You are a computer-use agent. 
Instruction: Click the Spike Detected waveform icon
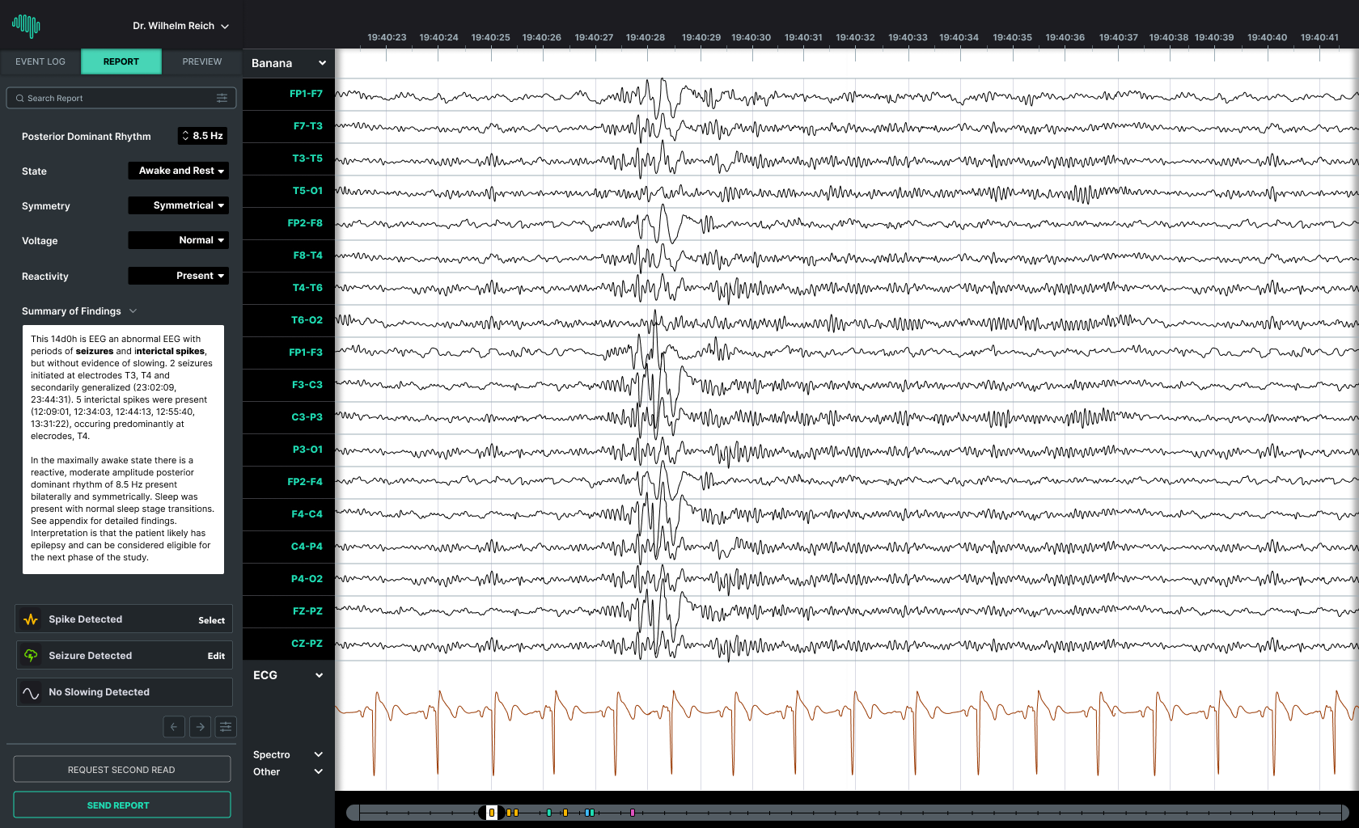pyautogui.click(x=31, y=619)
